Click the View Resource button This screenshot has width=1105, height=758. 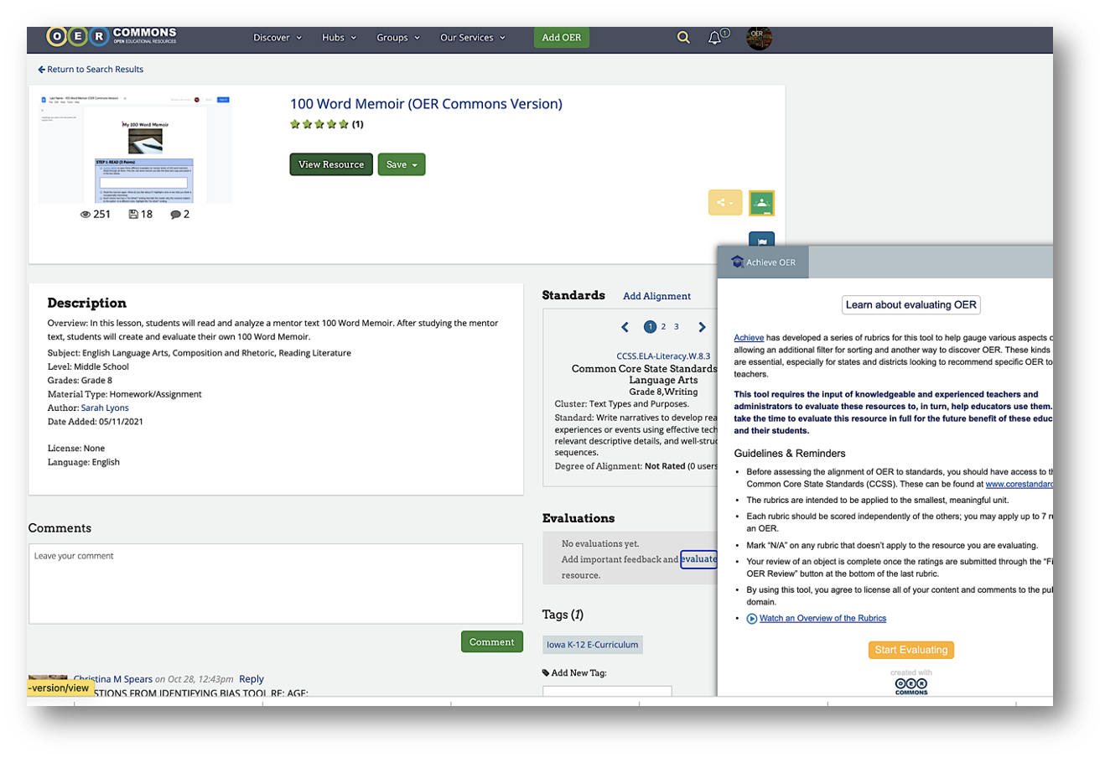pyautogui.click(x=330, y=164)
